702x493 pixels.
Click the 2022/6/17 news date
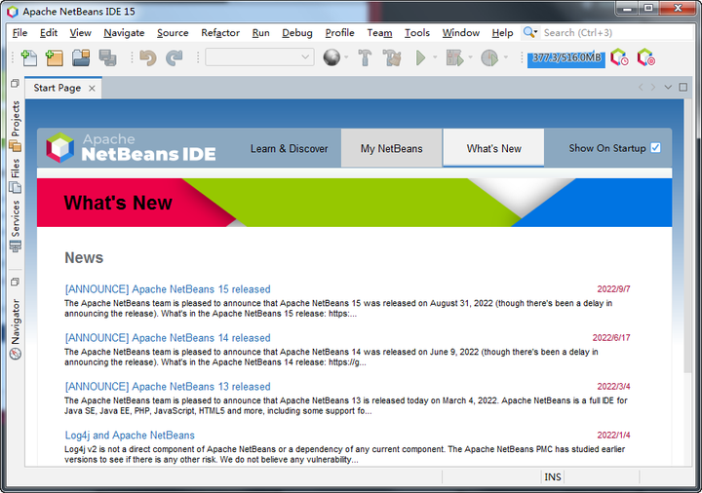click(611, 338)
